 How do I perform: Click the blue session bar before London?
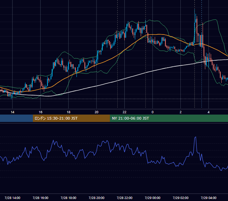click(16, 118)
